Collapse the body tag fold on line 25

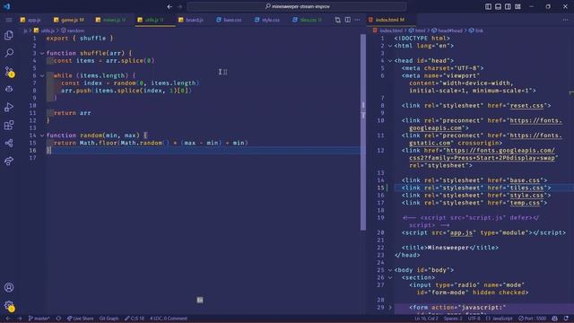coord(390,270)
